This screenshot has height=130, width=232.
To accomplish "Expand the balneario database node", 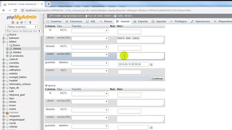I will tap(4, 38).
